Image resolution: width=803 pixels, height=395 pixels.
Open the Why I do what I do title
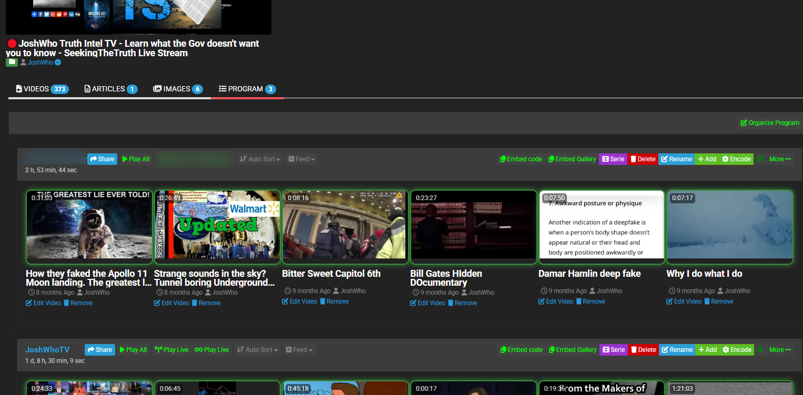(704, 274)
